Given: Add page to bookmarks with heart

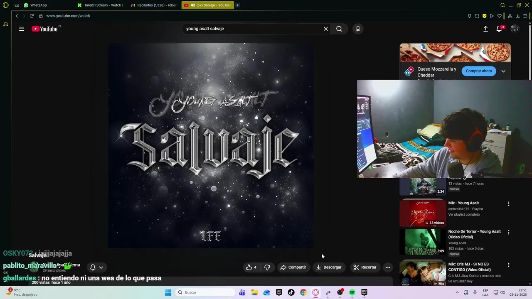Looking at the screenshot, I should point(500,16).
